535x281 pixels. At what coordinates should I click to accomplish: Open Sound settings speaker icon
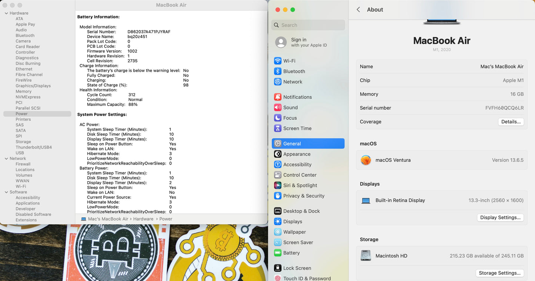point(278,107)
